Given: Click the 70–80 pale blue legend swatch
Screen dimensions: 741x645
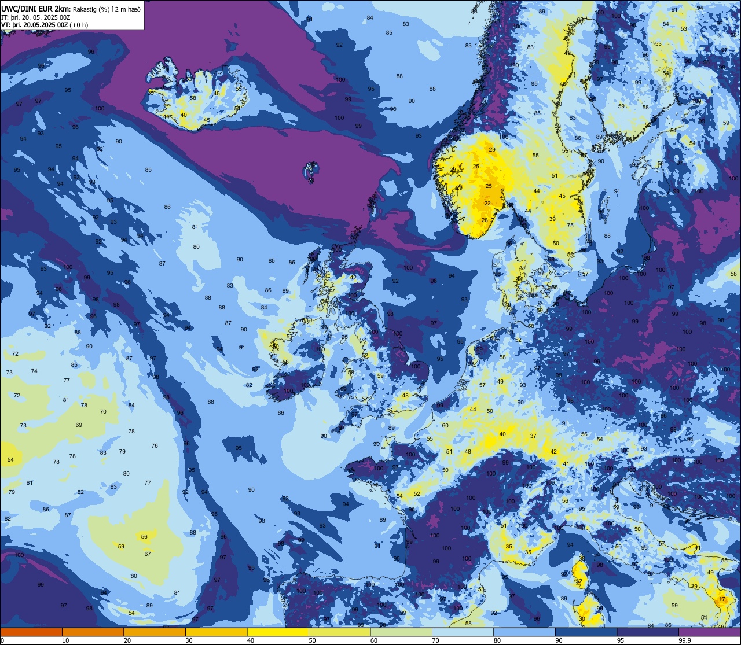Looking at the screenshot, I should (x=463, y=632).
